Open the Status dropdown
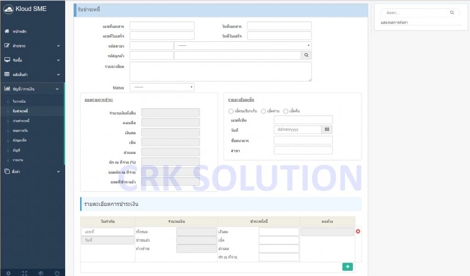Screen dimensions: 470x276 pos(162,87)
